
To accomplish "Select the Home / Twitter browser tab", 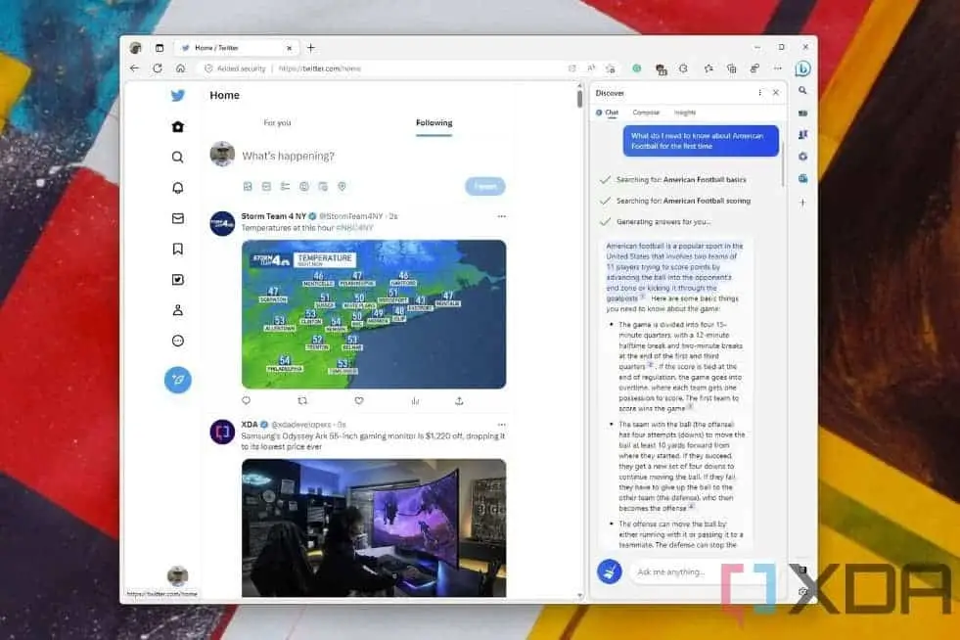I will (x=236, y=48).
